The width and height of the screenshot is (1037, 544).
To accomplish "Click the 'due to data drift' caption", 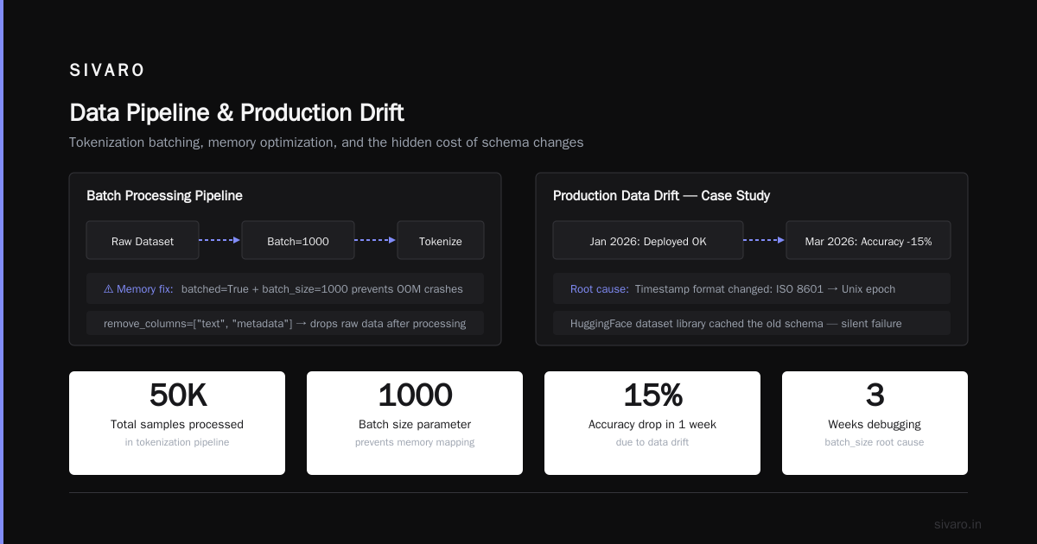I will [652, 442].
